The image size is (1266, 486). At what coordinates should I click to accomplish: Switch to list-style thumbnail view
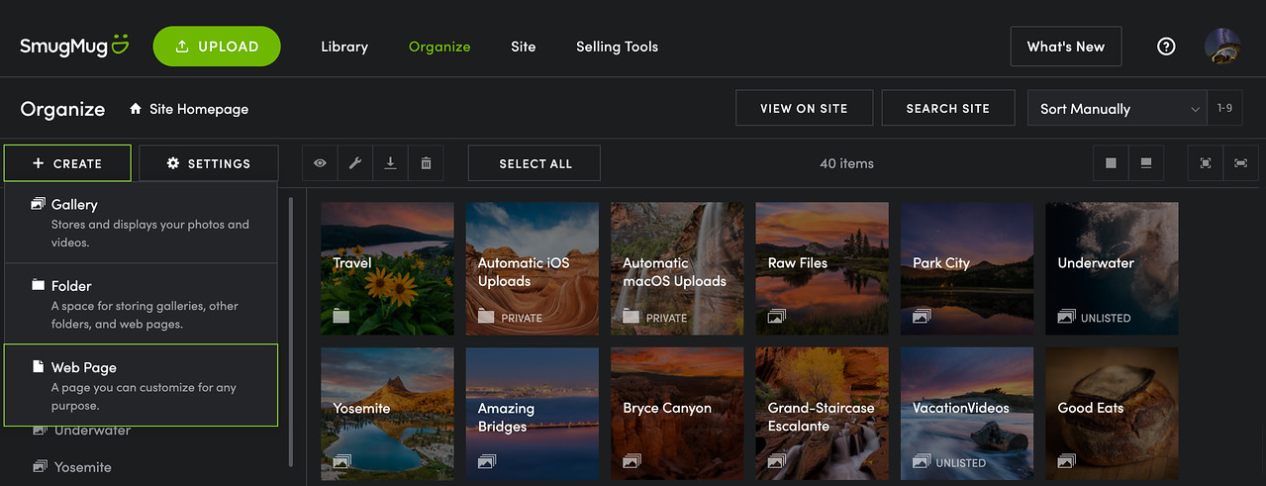click(1146, 163)
